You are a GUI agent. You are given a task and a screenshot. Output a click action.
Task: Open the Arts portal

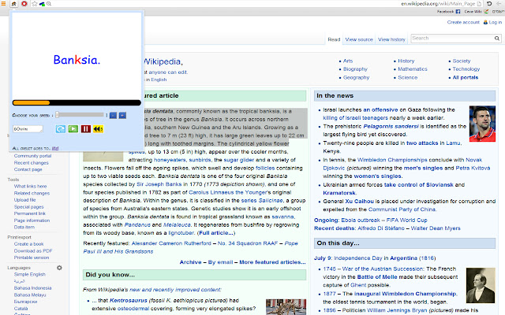[348, 61]
